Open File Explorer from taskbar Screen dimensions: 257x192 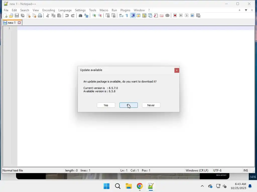click(129, 186)
